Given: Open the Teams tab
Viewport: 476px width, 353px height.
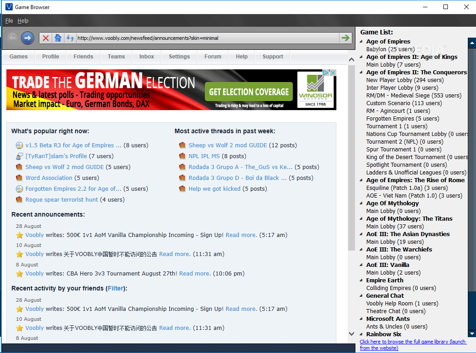Looking at the screenshot, I should 116,57.
